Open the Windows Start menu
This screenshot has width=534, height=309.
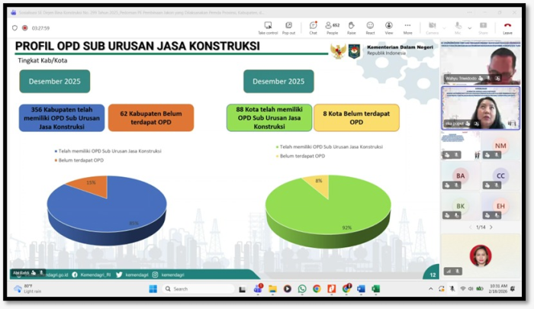[153, 289]
